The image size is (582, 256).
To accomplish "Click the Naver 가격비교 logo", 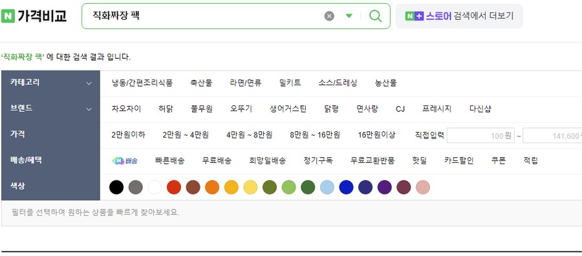I will 34,16.
